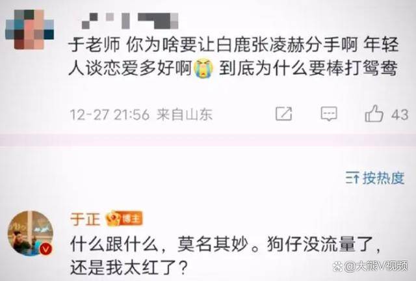416x281 pixels.
Task: Click the @大熊V视频 watermark
Action: click(x=370, y=265)
